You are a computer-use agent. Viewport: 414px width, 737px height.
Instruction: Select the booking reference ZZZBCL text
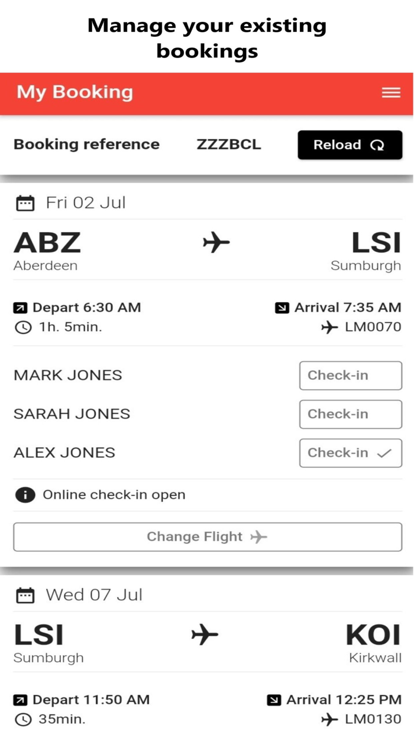click(x=229, y=145)
